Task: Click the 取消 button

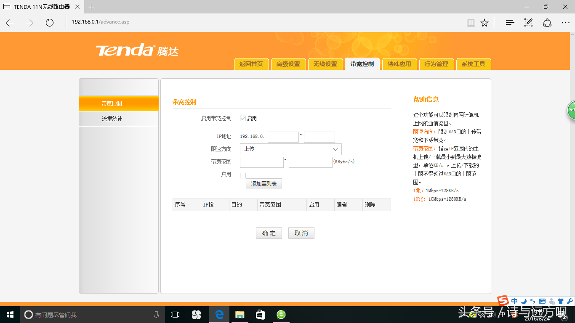Action: [x=301, y=233]
